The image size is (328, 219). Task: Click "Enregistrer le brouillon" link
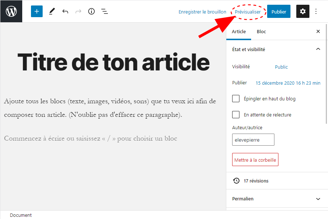[202, 12]
